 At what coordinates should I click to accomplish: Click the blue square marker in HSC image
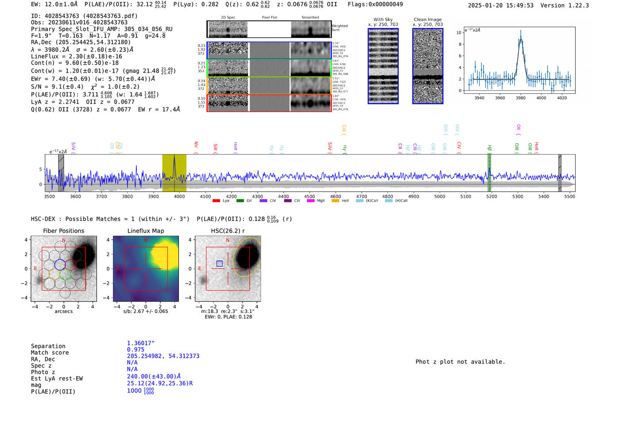pos(219,263)
